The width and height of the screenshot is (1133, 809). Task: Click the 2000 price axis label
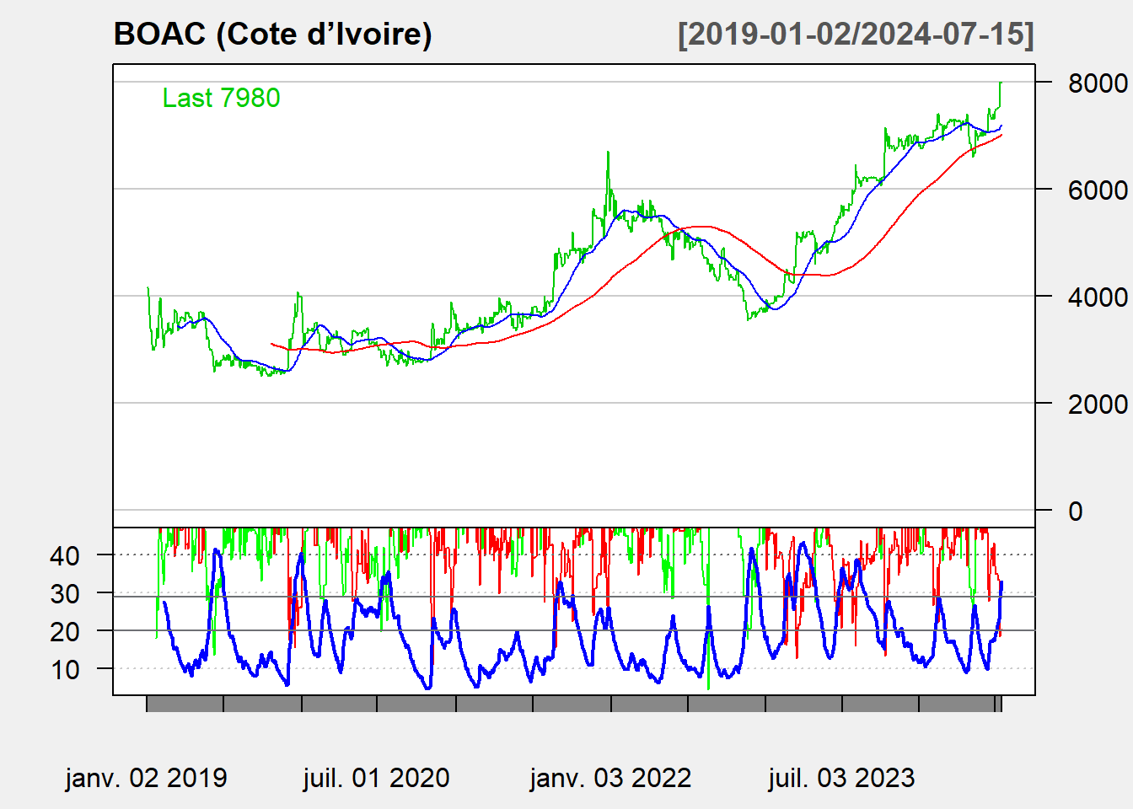[1097, 404]
